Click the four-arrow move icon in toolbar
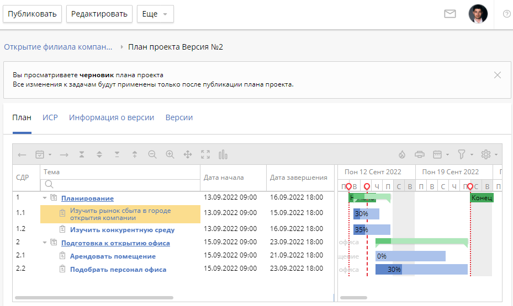This screenshot has width=513, height=306. (188, 154)
